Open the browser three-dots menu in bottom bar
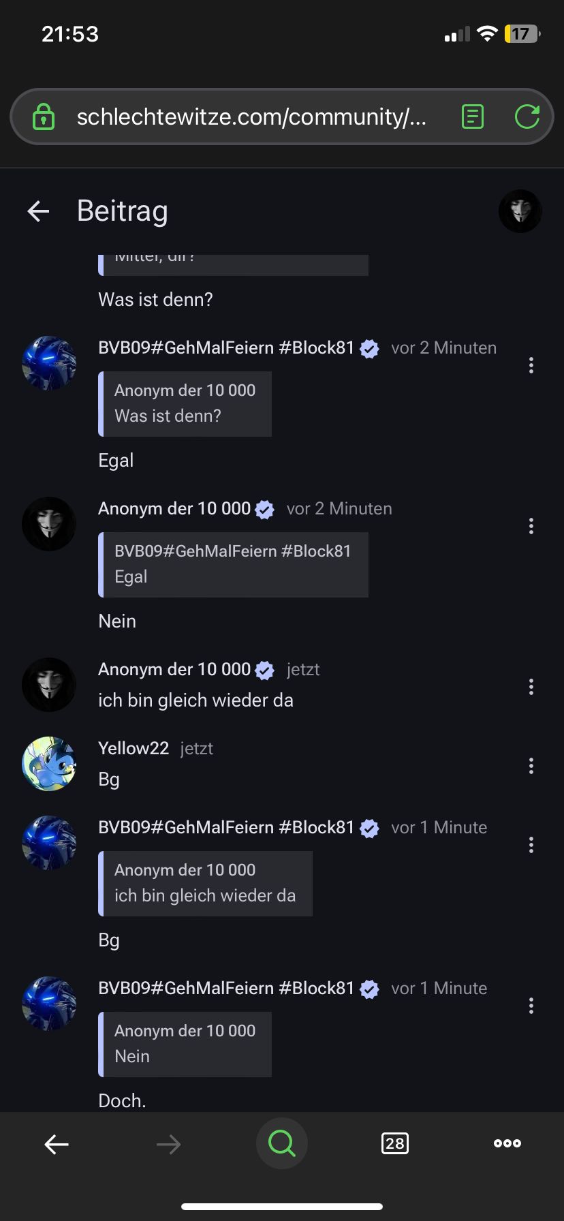Viewport: 564px width, 1221px height. (507, 1143)
